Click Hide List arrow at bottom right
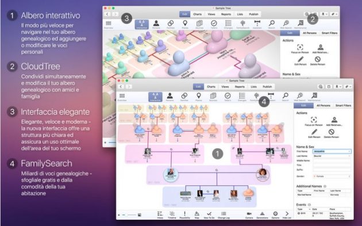 287,214
